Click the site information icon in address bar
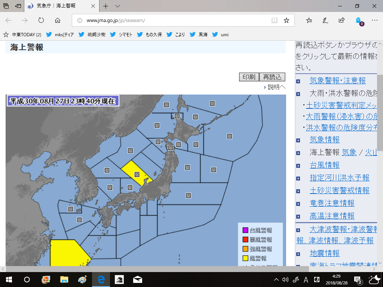Screen dimensions: 383x287 80,21
